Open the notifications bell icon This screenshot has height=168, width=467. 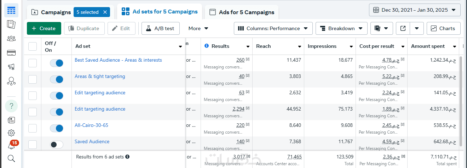[11, 146]
